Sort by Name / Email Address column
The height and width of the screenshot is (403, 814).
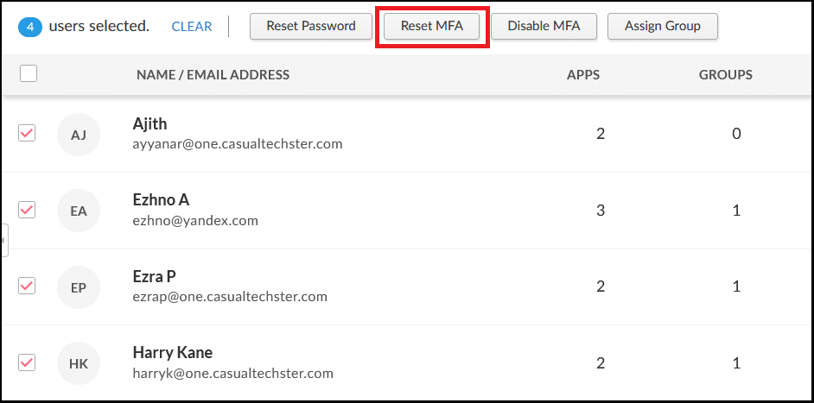pyautogui.click(x=213, y=74)
